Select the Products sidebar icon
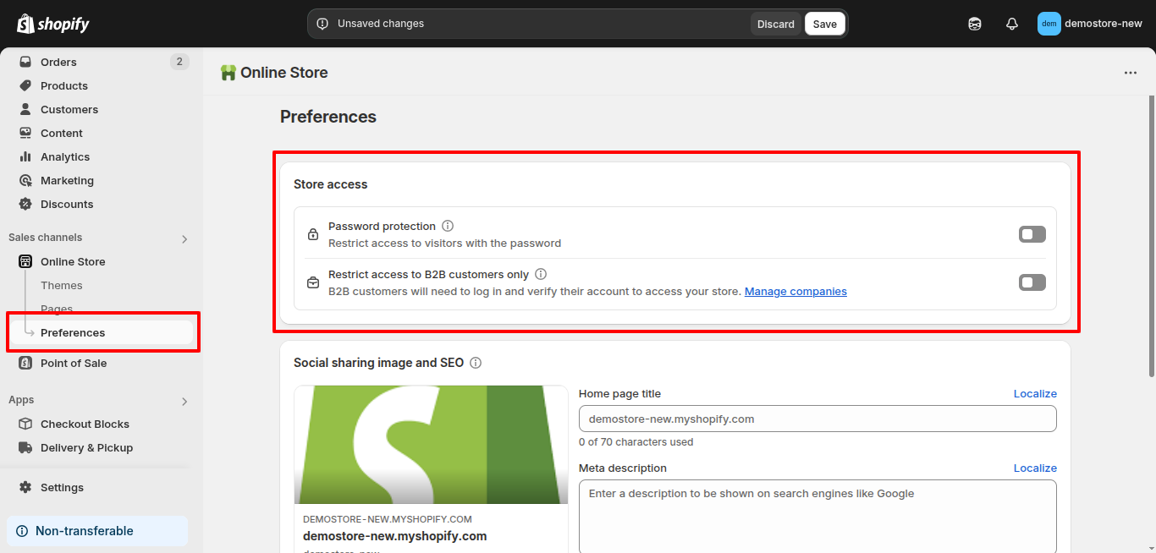Image resolution: width=1156 pixels, height=553 pixels. click(26, 85)
